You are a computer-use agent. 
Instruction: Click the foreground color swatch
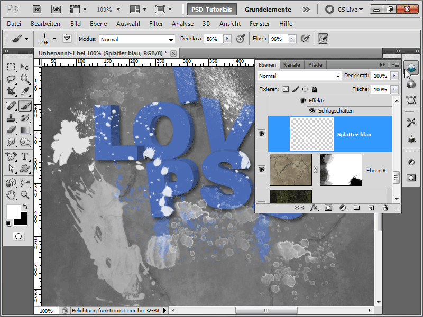13,211
